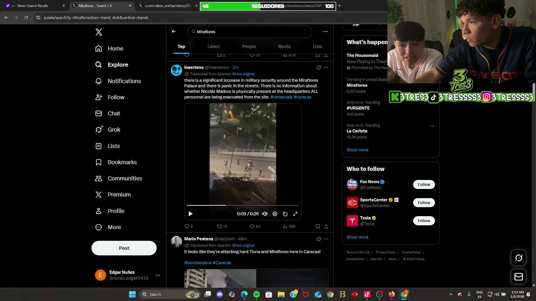Open the floating messages envelope button
This screenshot has height=301, width=536.
coord(518,277)
